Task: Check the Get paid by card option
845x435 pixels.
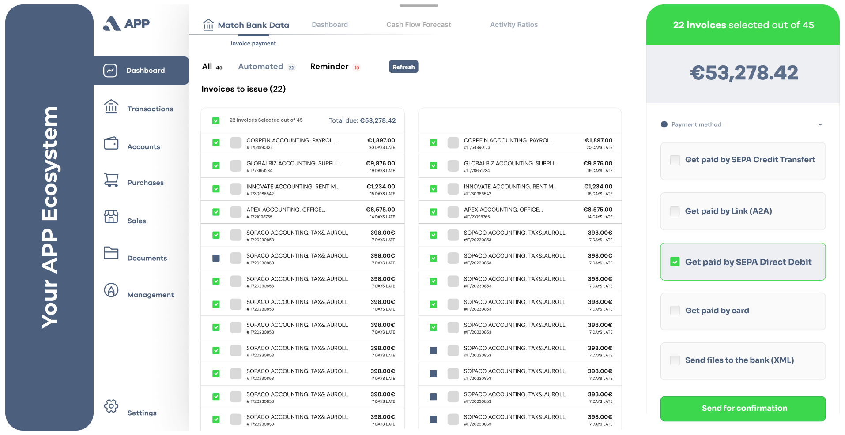Action: [675, 311]
